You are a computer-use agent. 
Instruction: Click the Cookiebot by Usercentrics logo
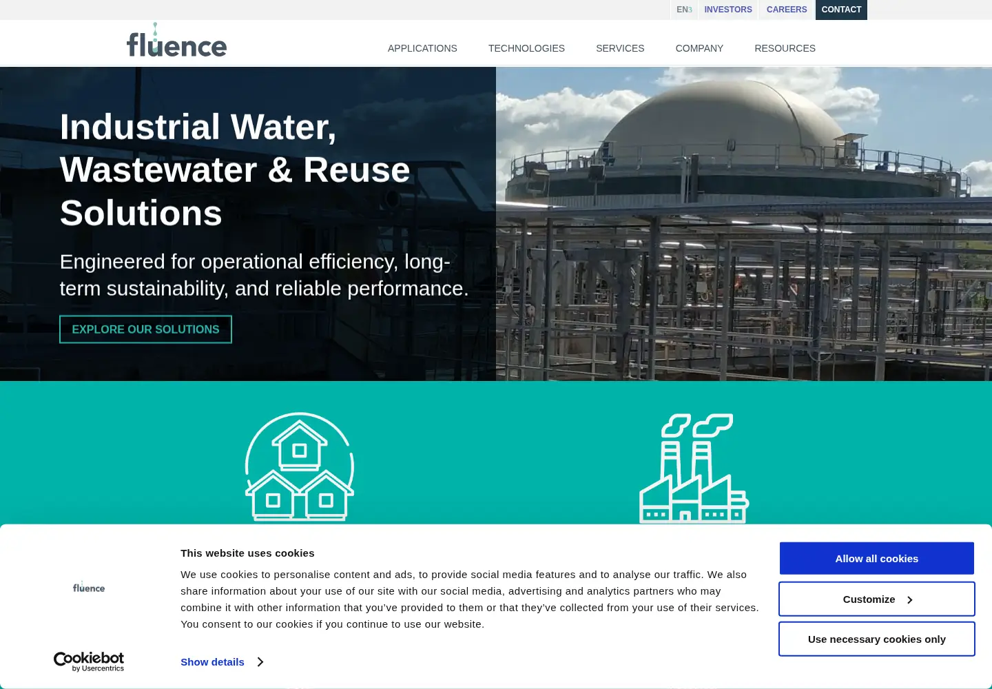coord(89,661)
